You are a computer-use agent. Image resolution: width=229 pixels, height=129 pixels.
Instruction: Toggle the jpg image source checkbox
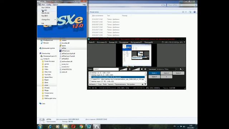[90, 79]
